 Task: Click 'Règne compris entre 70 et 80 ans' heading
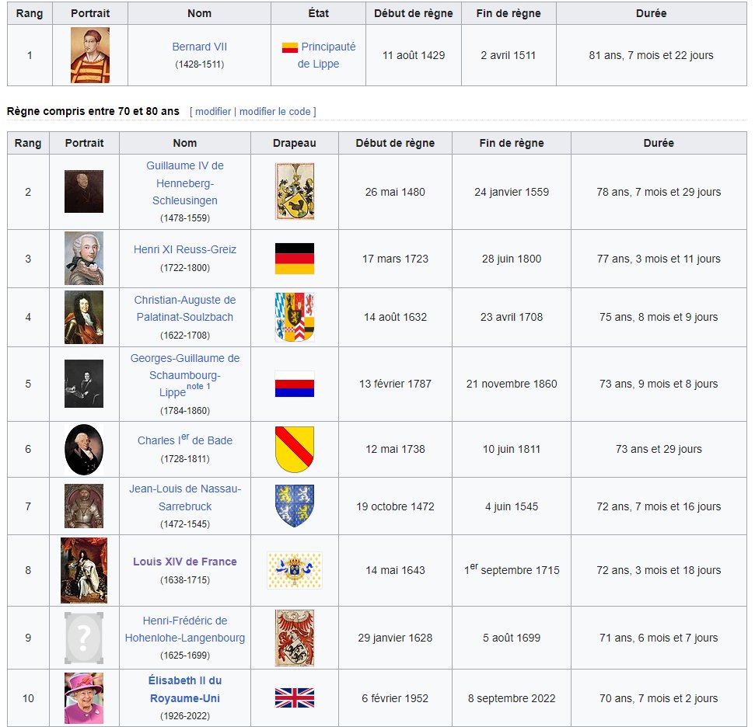pyautogui.click(x=93, y=111)
